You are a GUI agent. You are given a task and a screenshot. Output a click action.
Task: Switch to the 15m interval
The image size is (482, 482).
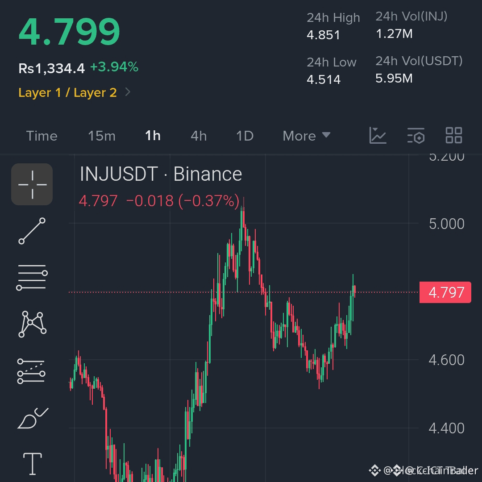click(102, 136)
